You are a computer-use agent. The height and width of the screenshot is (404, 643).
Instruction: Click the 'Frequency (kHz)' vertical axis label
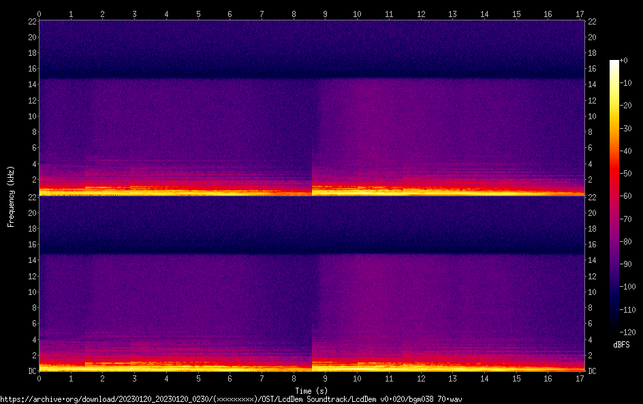11,196
